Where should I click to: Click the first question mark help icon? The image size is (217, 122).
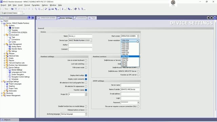pyautogui.click(x=79, y=9)
